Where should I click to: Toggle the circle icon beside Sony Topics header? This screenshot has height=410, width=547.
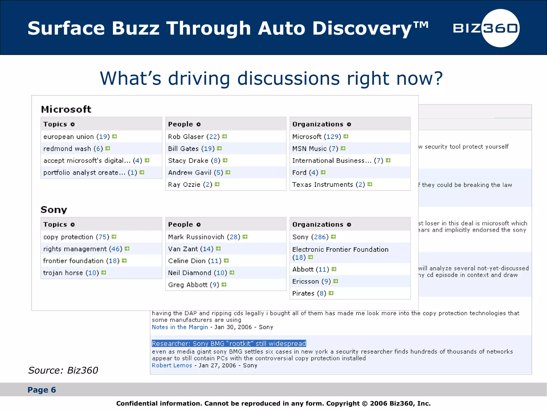[73, 225]
